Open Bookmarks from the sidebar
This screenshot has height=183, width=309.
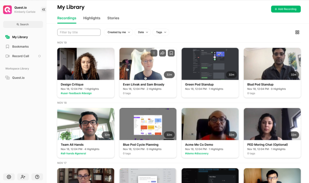point(21,46)
